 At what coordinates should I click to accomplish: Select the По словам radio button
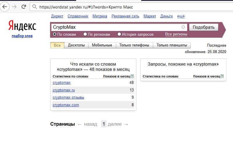54,34
